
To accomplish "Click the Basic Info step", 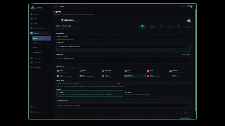I will [142, 27].
